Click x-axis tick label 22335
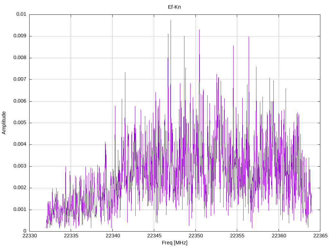This screenshot has height=247, width=329. pyautogui.click(x=71, y=236)
